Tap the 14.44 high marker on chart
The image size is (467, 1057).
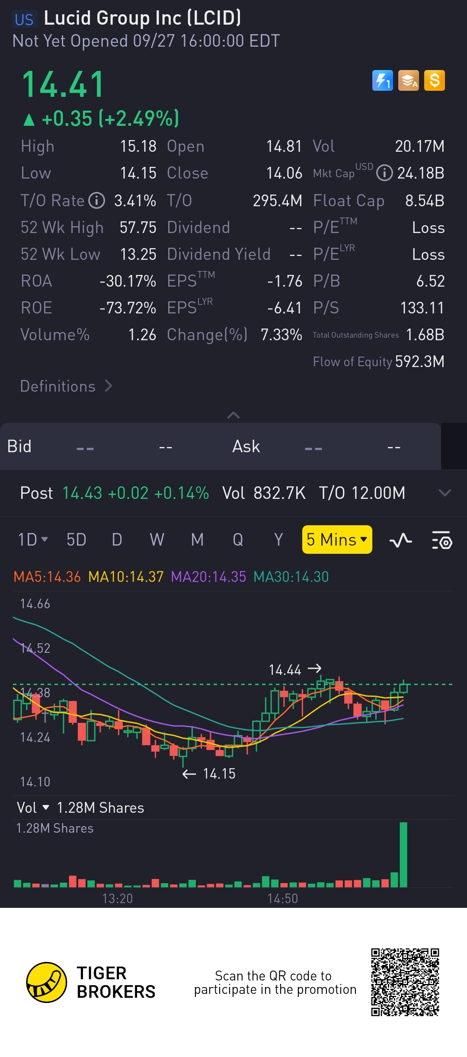(x=294, y=670)
